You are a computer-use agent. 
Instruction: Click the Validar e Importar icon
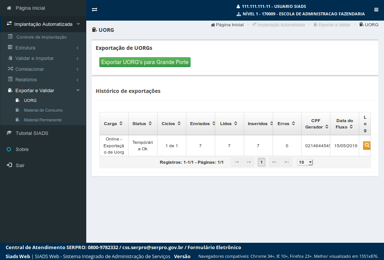(10, 58)
